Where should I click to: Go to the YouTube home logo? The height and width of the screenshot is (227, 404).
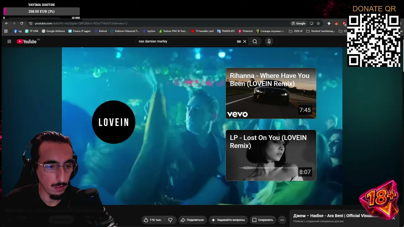(27, 41)
